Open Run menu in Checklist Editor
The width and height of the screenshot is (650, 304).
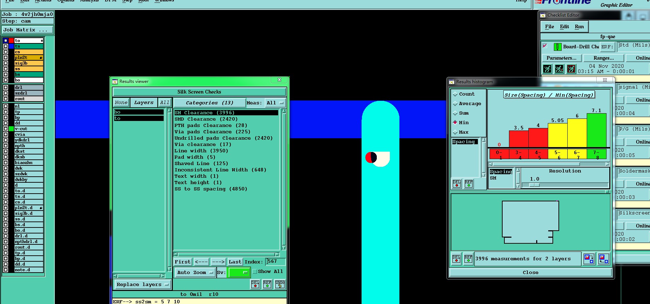579,27
